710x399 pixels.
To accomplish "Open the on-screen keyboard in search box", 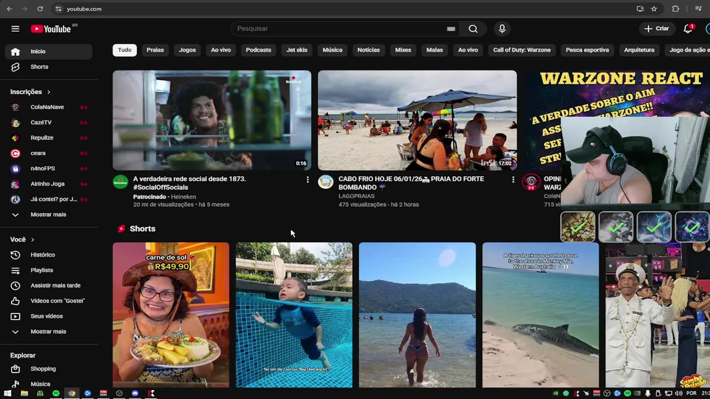I will click(451, 29).
